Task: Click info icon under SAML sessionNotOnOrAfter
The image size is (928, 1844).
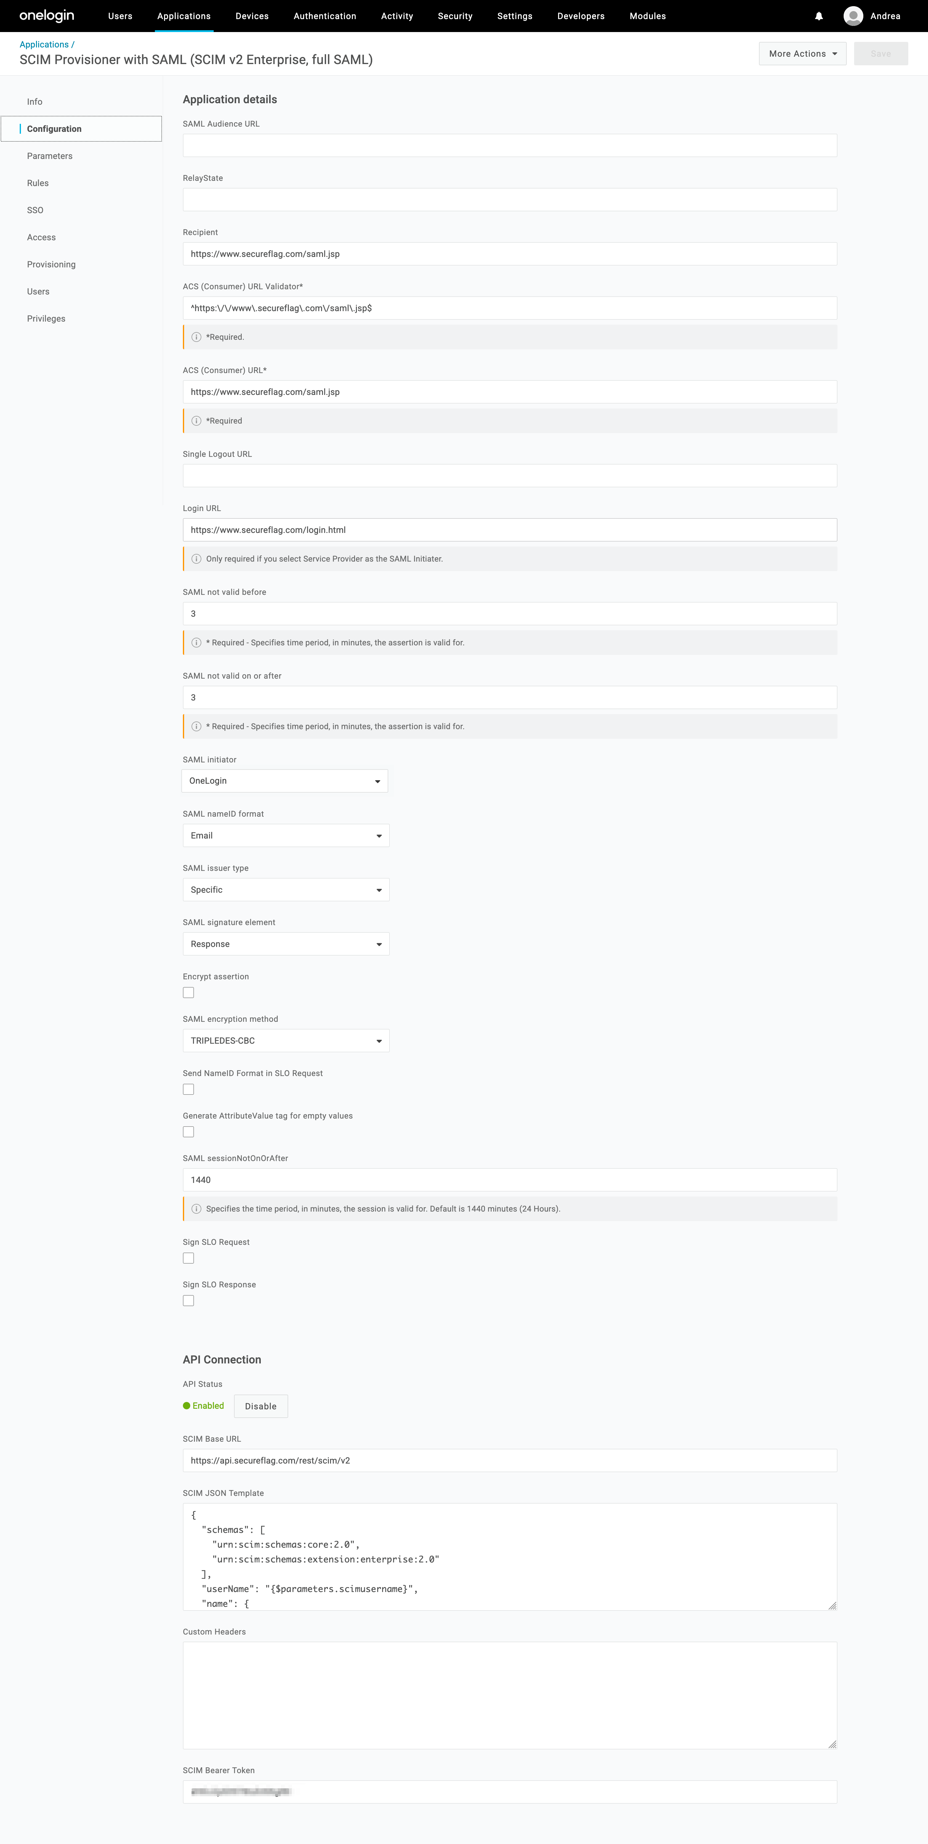Action: 196,1209
